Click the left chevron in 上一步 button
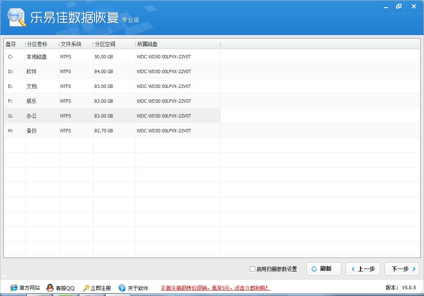This screenshot has width=424, height=296. point(354,269)
